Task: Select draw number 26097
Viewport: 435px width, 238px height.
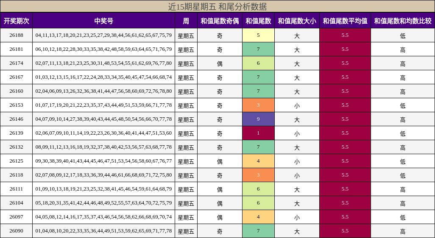Action: [16, 217]
